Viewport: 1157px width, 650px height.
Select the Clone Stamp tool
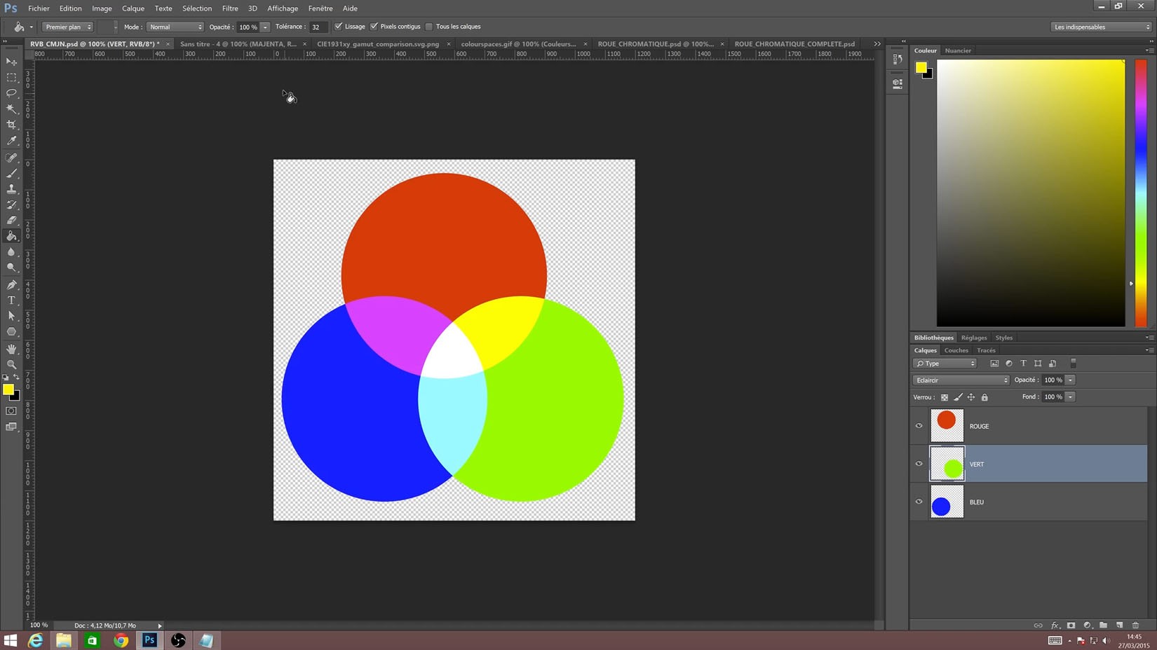(x=11, y=189)
